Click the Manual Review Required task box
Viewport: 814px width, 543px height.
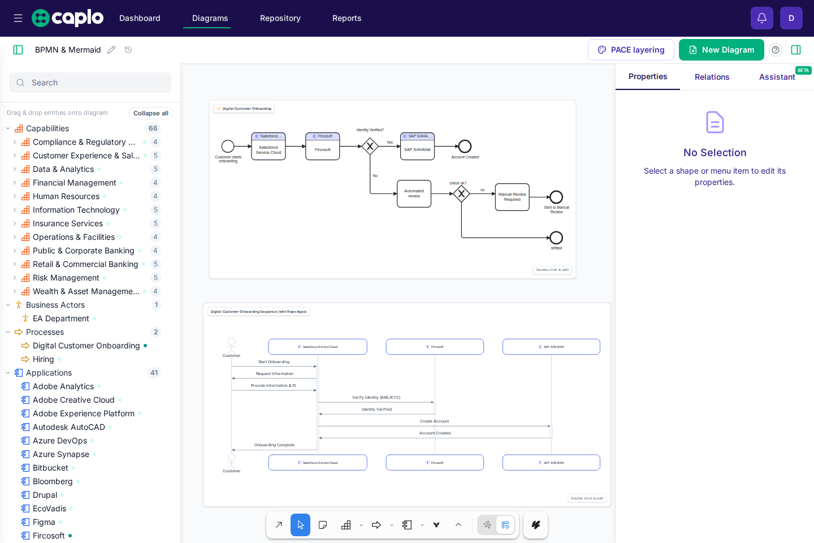click(512, 197)
